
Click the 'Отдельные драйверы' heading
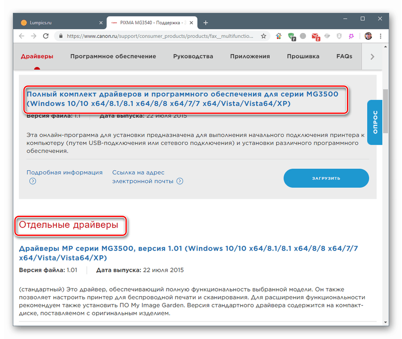point(69,225)
